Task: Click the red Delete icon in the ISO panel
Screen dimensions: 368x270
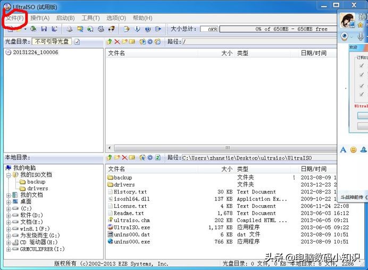Action: pyautogui.click(x=117, y=41)
